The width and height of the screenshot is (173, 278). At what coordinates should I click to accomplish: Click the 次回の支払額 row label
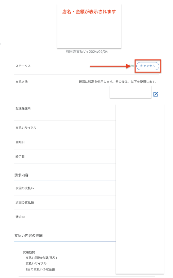25,203
